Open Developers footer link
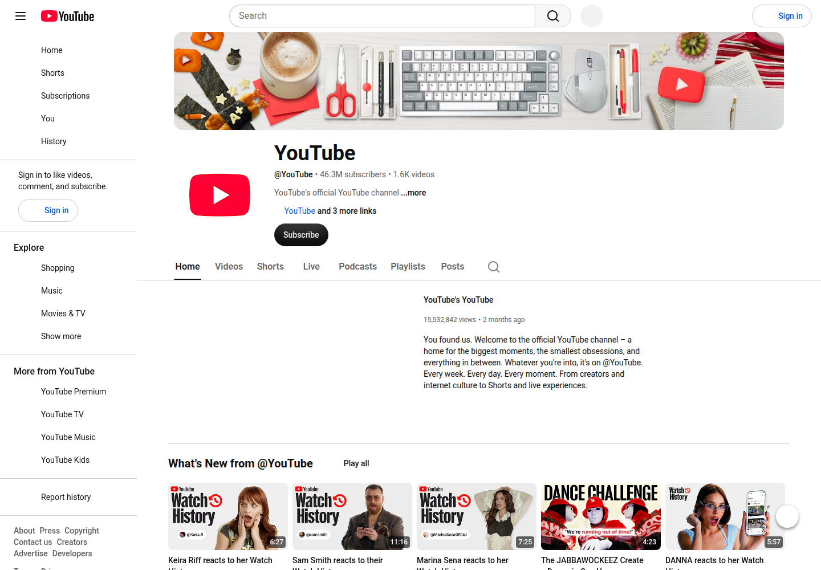Viewport: 821px width, 570px height. (x=72, y=553)
